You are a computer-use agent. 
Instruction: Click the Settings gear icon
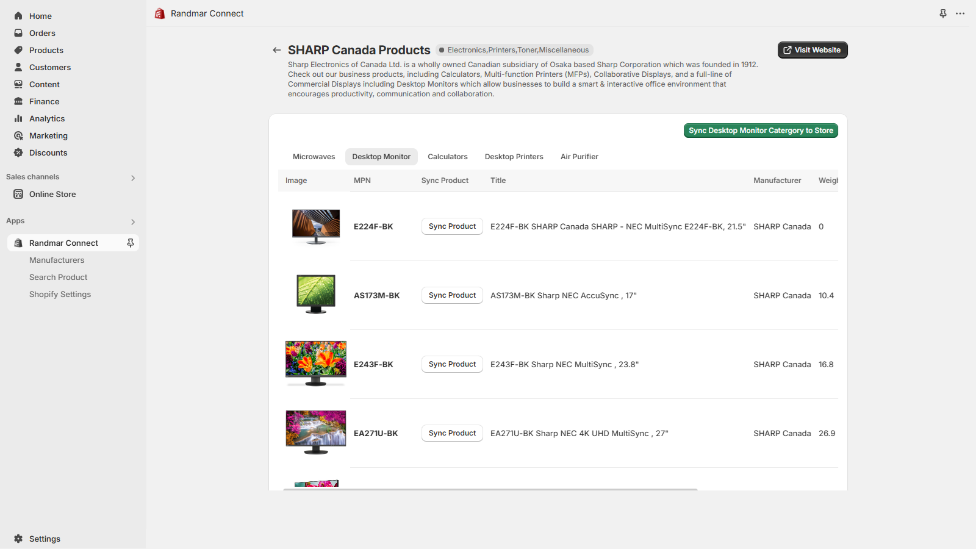click(18, 539)
